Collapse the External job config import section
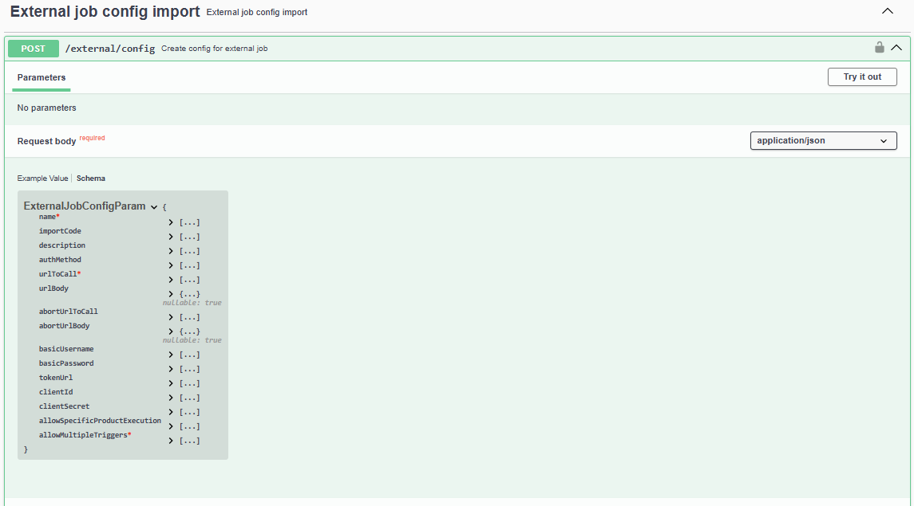The height and width of the screenshot is (506, 914). [x=887, y=12]
